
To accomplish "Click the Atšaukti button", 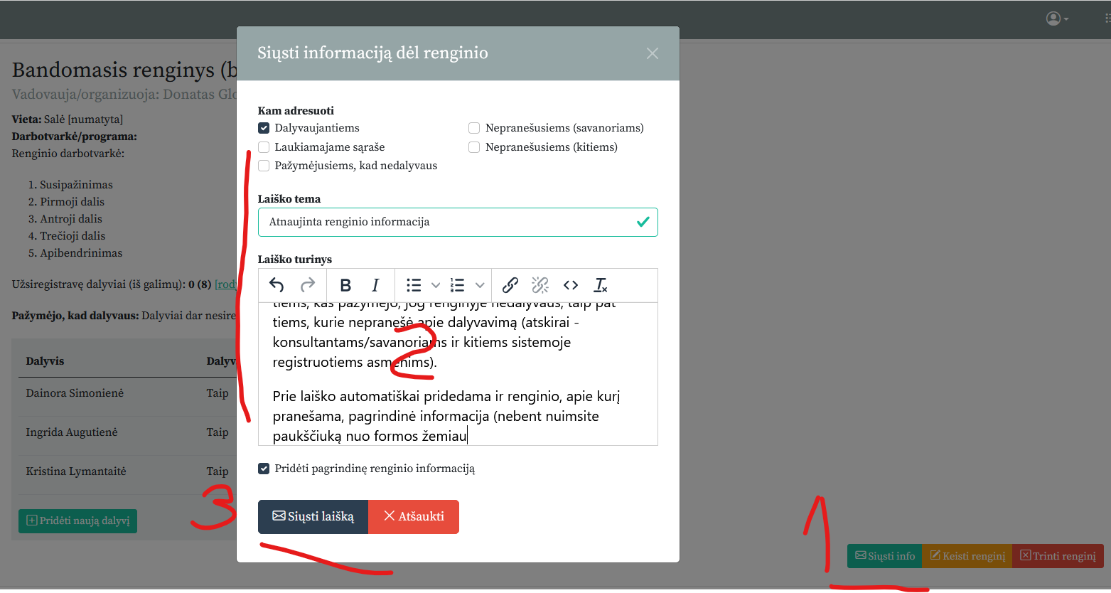I will tap(414, 517).
